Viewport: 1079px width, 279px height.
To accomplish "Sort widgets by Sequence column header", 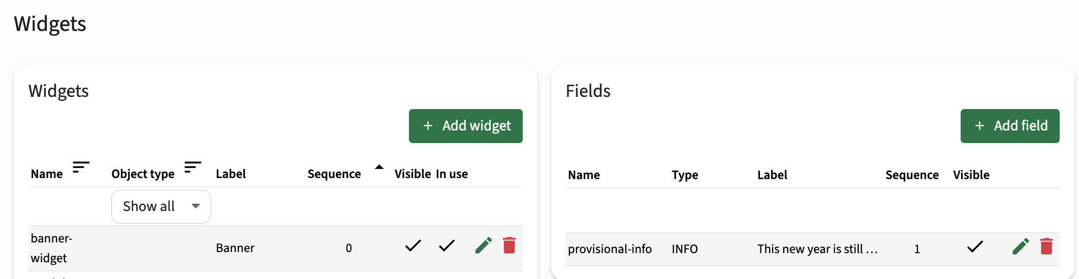I will tap(334, 174).
